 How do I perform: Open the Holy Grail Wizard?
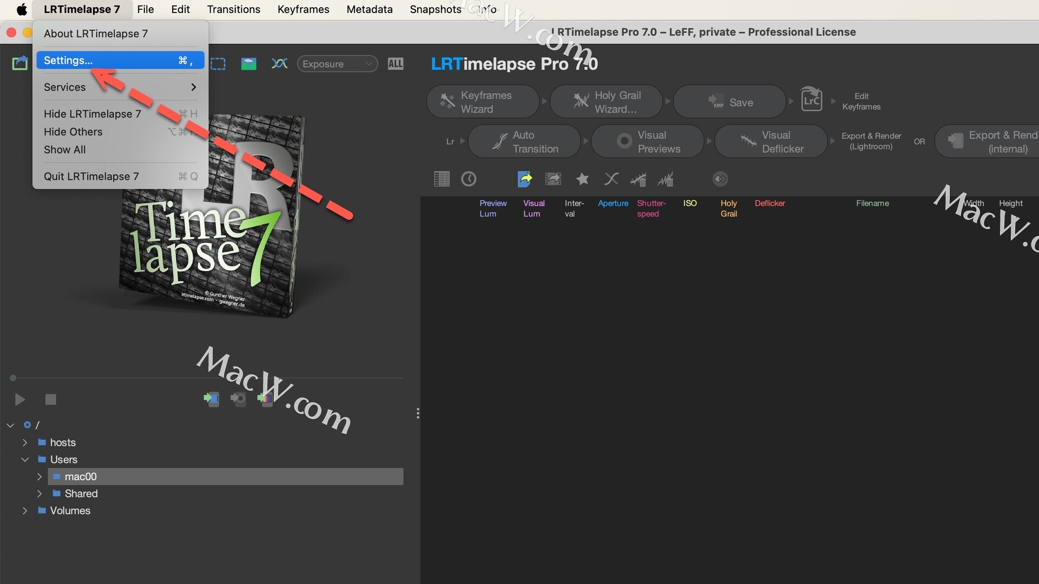coord(606,102)
